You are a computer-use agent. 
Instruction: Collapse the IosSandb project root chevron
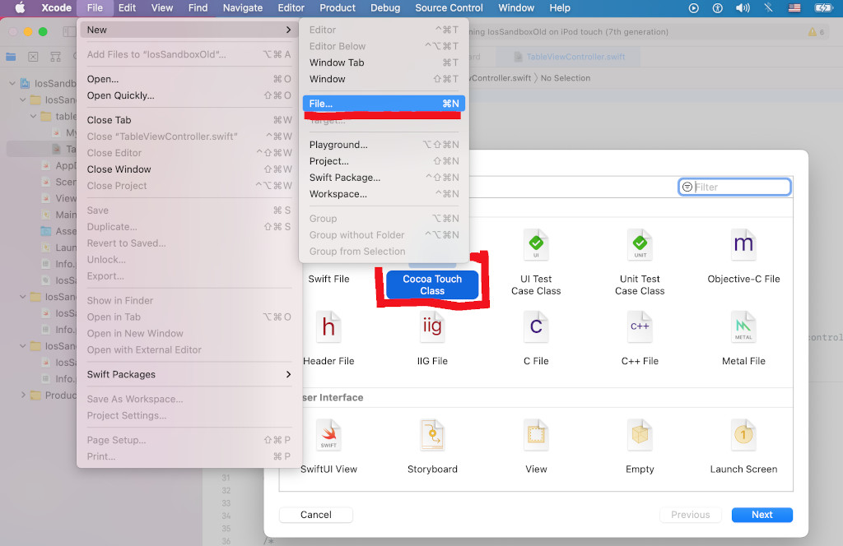tap(12, 83)
